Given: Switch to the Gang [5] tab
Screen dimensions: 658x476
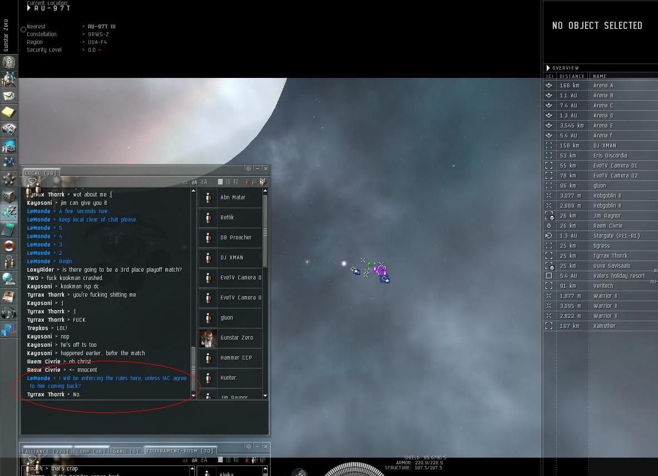Looking at the screenshot, I should [126, 452].
